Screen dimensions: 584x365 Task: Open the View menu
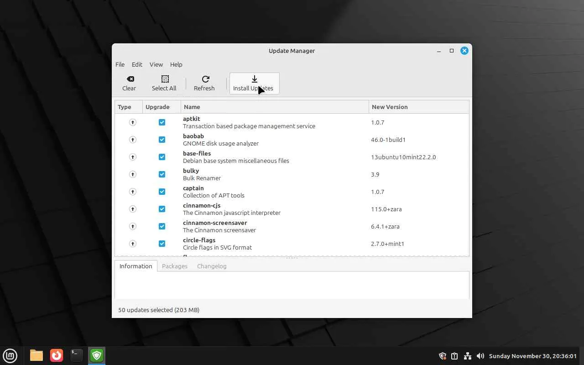[156, 64]
